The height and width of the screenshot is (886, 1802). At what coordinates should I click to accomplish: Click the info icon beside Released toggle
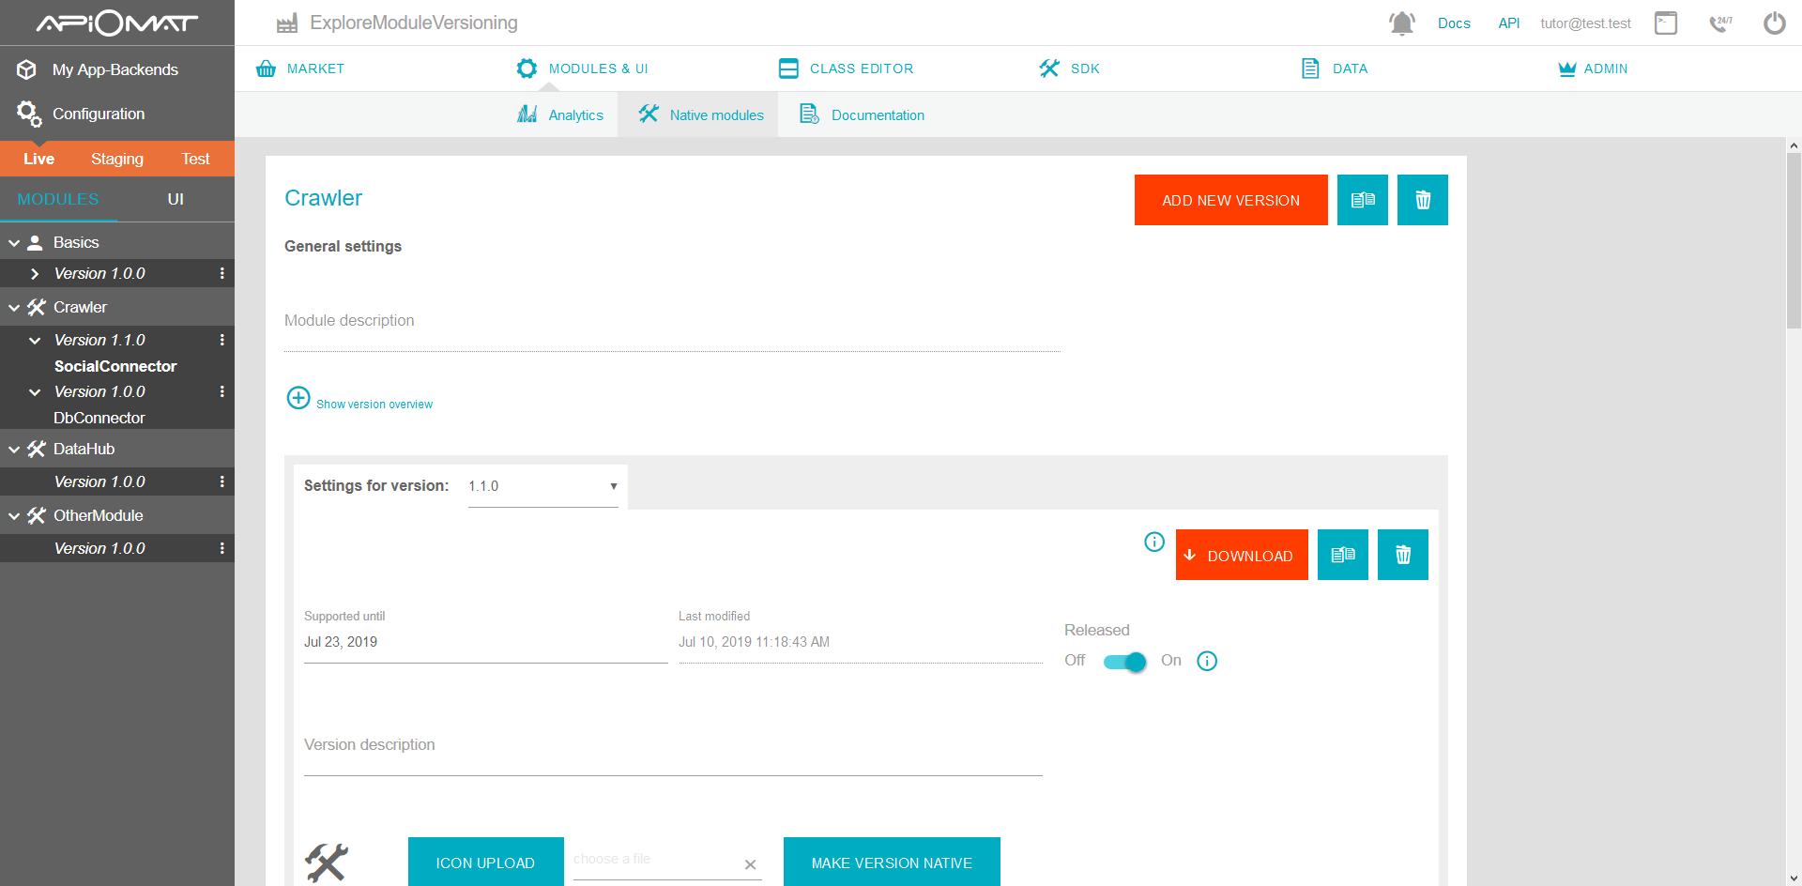(x=1207, y=662)
